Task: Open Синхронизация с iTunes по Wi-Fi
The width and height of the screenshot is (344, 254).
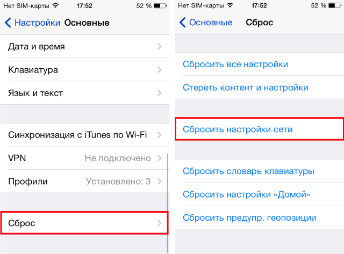Action: pos(85,135)
